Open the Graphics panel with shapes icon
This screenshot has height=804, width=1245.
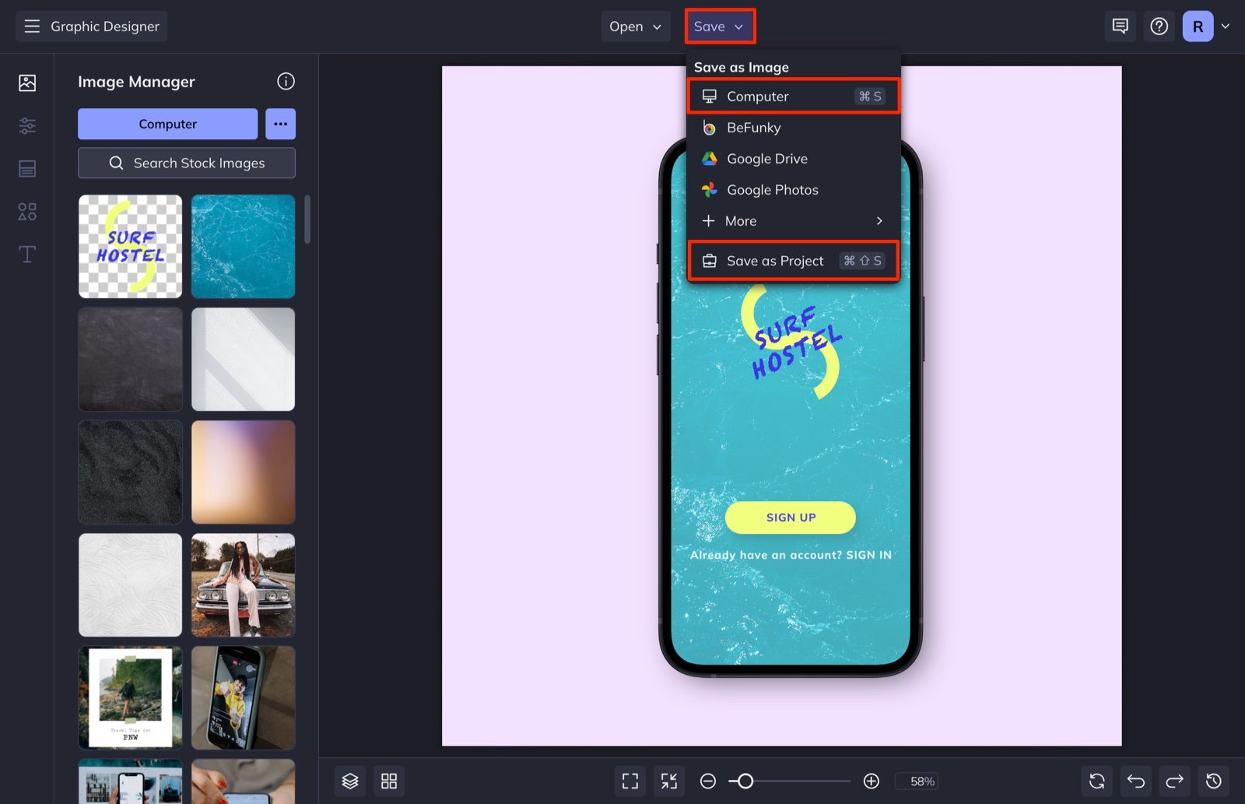click(x=26, y=211)
